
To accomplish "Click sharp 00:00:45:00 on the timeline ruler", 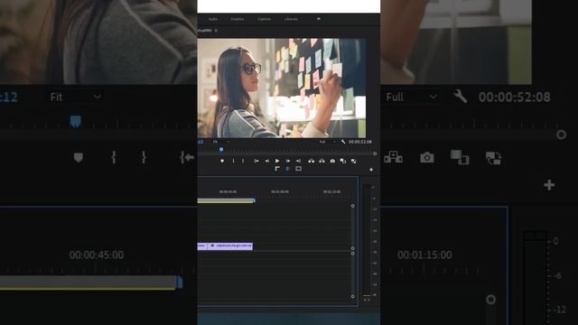I will [228, 191].
